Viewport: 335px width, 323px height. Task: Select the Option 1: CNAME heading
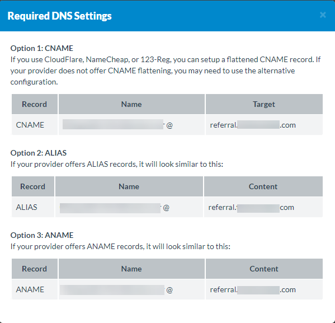(x=41, y=48)
